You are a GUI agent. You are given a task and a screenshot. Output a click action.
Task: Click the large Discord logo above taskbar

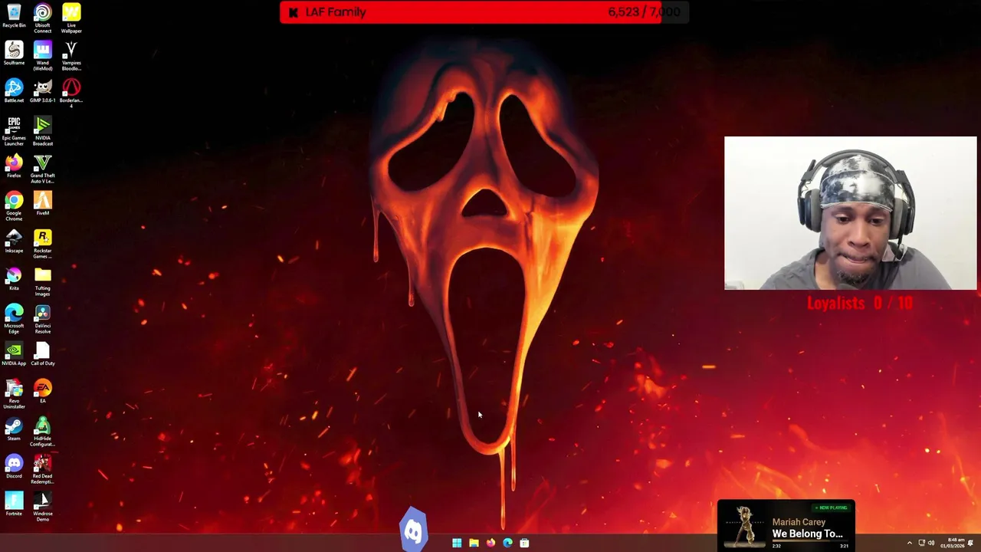(x=414, y=528)
